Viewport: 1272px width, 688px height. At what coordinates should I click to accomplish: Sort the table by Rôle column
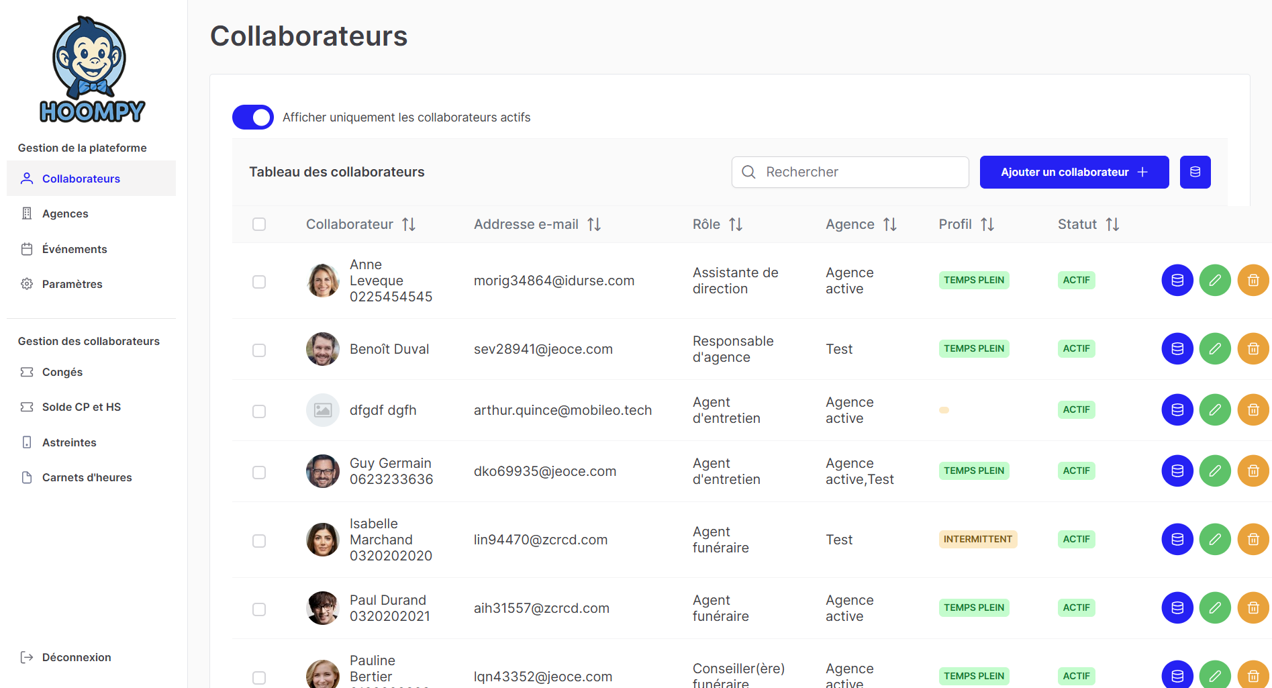736,224
